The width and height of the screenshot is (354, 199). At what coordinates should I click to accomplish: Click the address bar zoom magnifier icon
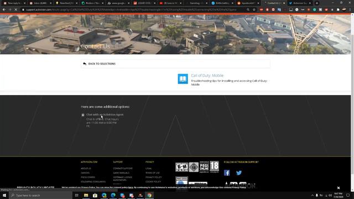tap(248, 10)
